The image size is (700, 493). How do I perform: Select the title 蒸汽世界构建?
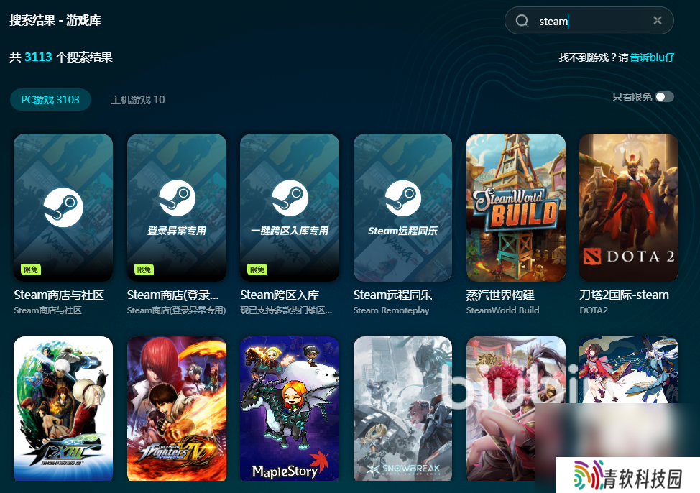pos(500,295)
